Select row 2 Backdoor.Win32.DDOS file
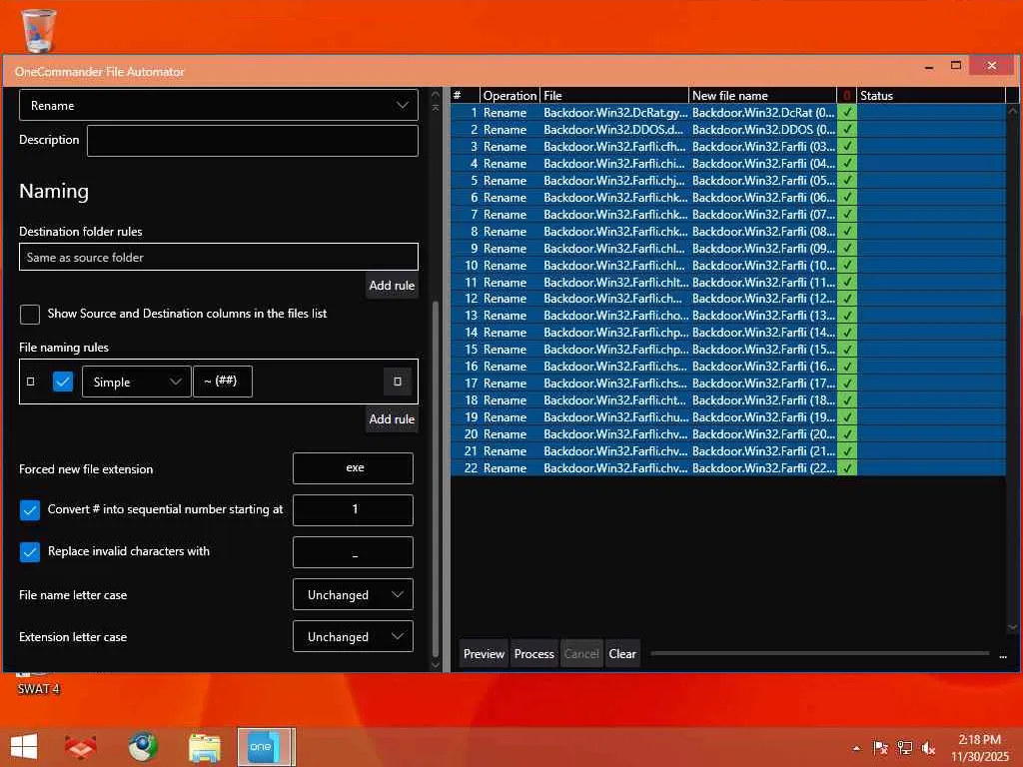 click(x=613, y=129)
